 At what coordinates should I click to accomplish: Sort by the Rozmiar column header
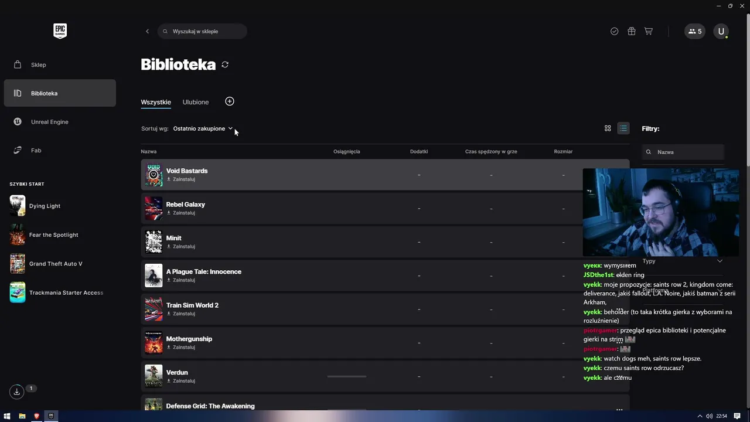click(x=563, y=151)
